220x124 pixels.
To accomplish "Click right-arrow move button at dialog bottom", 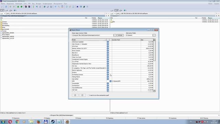I will pyautogui.click(x=75, y=95).
